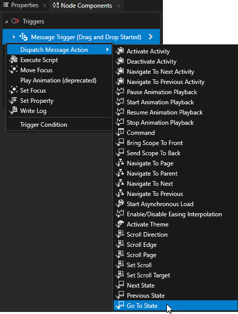Open the Message Trigger right chevron menu
The image size is (238, 314).
(x=151, y=37)
